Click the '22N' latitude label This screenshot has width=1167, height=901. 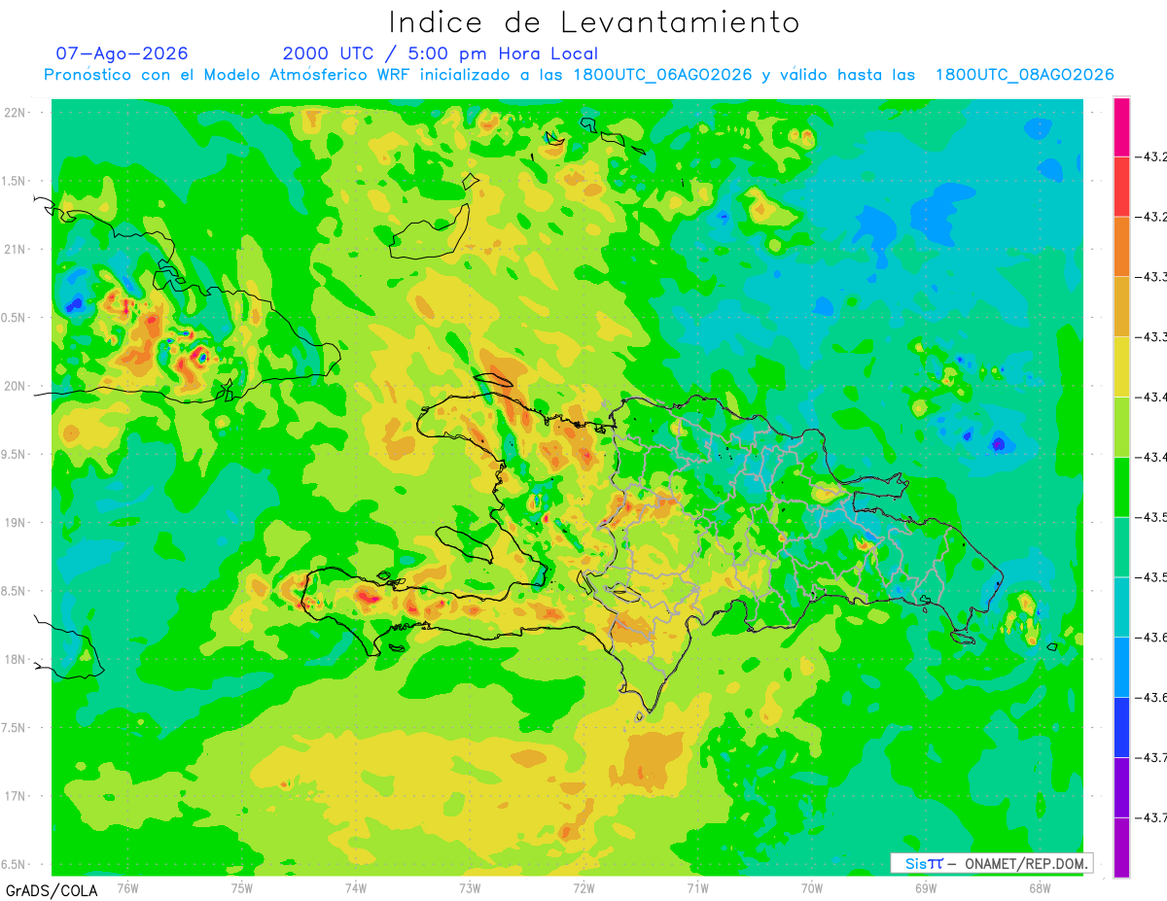[x=16, y=113]
